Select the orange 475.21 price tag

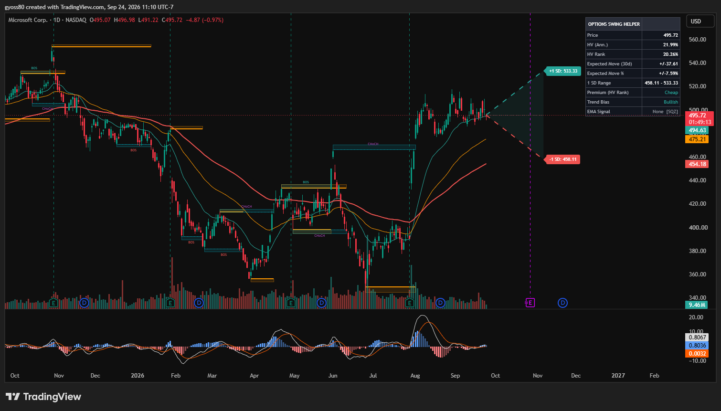[x=697, y=139]
